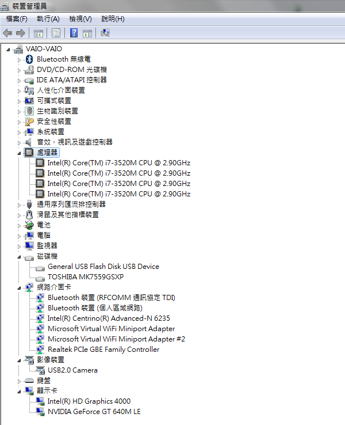Open the 說明(H) menu

(x=113, y=18)
